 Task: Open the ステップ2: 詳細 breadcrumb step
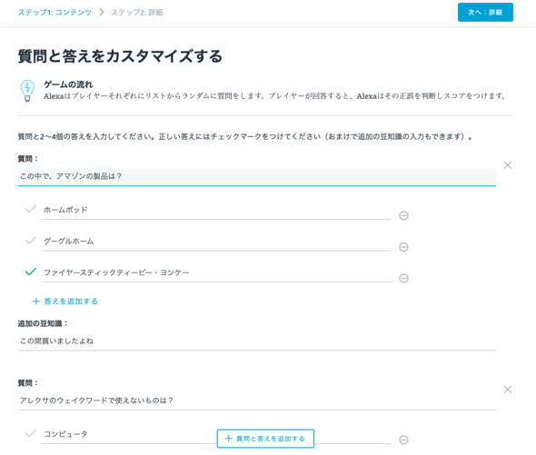[137, 13]
